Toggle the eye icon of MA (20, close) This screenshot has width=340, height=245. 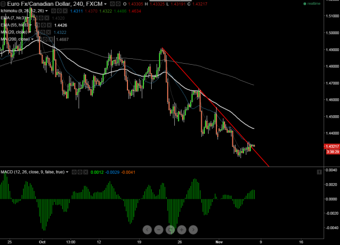pyautogui.click(x=37, y=32)
